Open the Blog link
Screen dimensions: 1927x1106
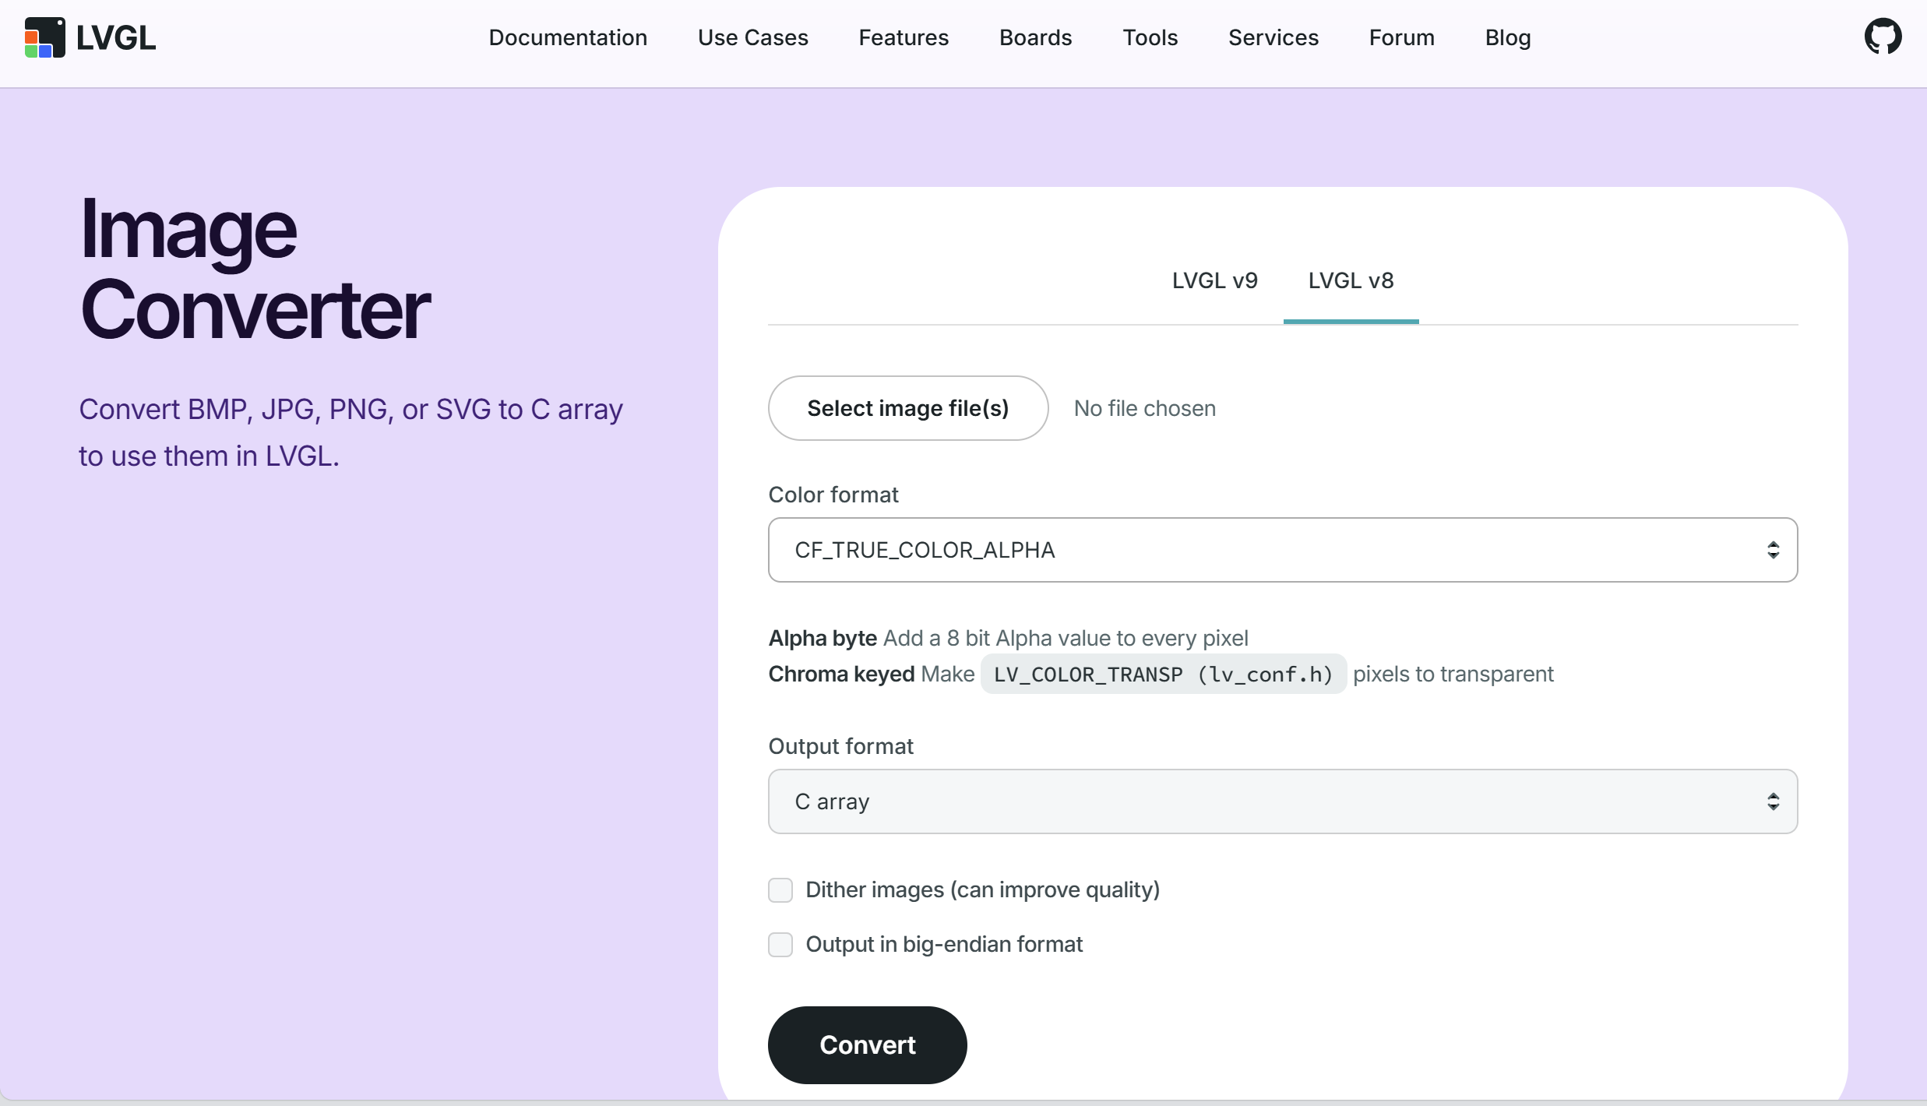[1507, 37]
